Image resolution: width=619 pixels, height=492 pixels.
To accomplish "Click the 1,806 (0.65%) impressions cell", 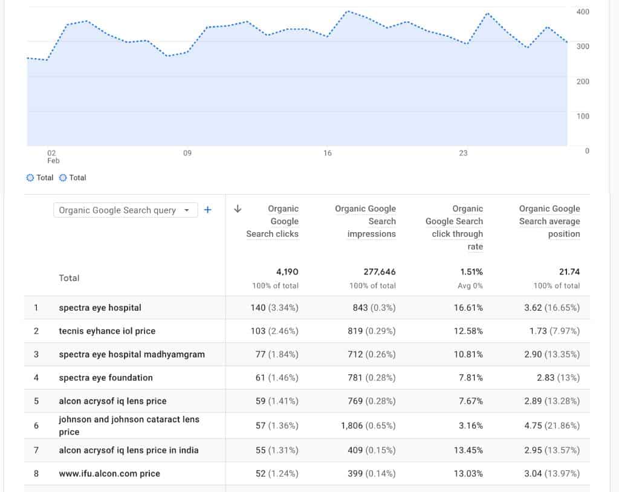I will coord(368,426).
